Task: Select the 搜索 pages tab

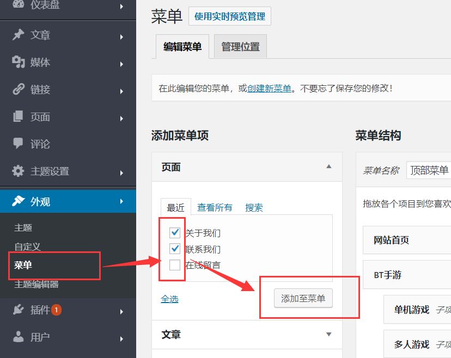Action: (254, 207)
